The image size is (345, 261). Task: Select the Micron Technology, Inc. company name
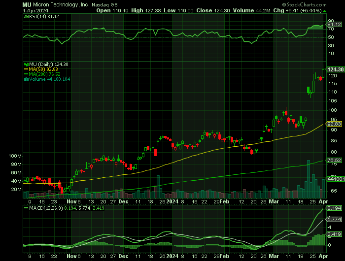coord(62,4)
